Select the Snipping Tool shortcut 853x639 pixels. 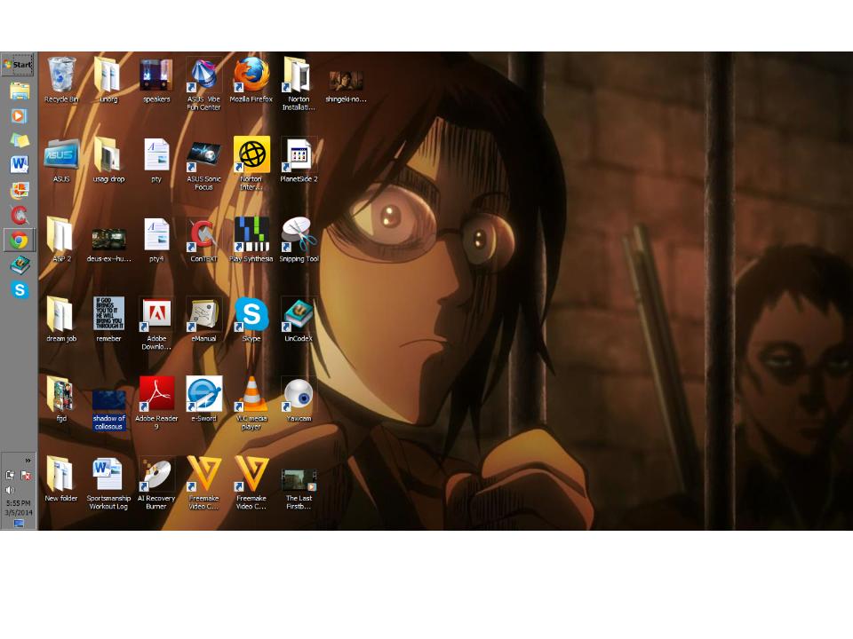click(299, 240)
